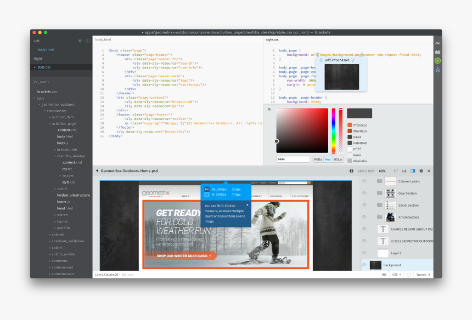This screenshot has height=320, width=472.
Task: Click the opacity slider in color picker
Action: pyautogui.click(x=341, y=131)
